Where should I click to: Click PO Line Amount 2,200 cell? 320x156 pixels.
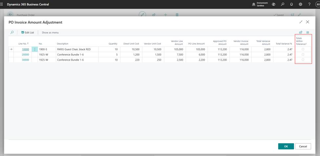[197, 60]
